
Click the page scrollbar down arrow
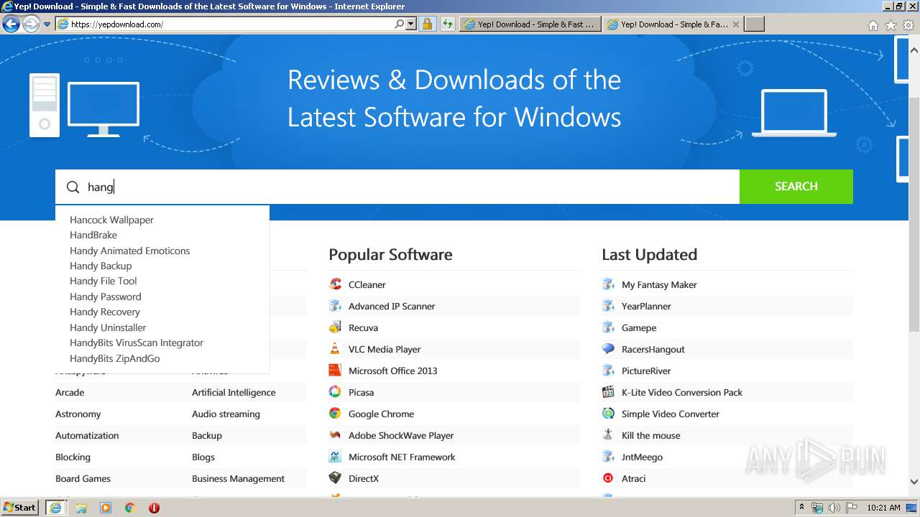[x=914, y=483]
